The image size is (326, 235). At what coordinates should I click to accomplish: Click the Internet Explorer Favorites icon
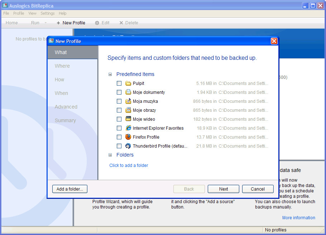(128, 128)
